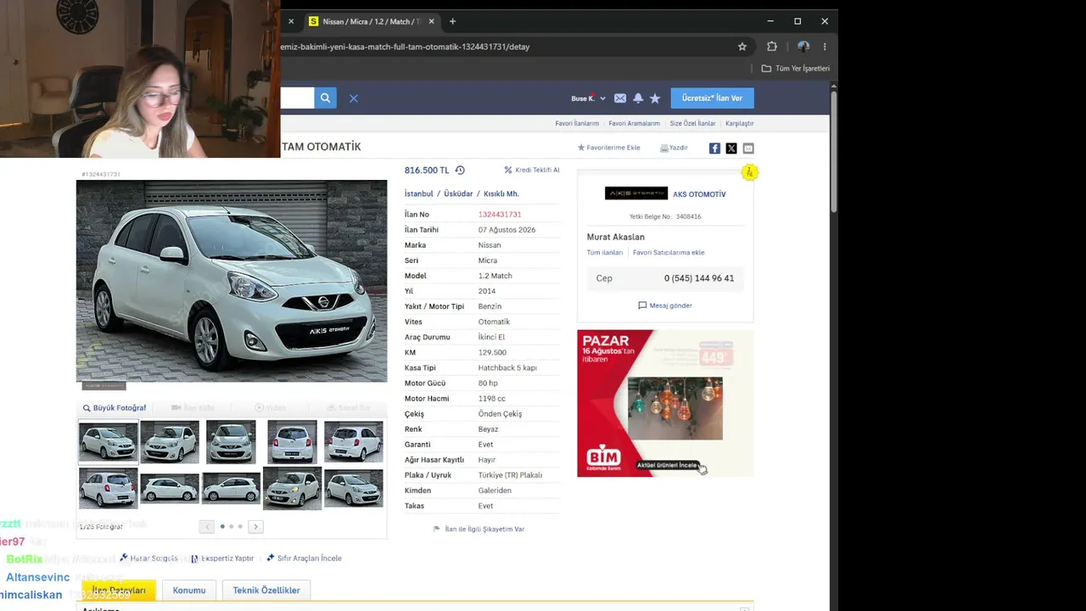
Task: Click İlan ile İlgili Şikayetim Var
Action: pos(479,530)
